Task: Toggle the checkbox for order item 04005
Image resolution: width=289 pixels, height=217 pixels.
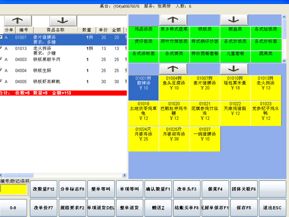Action: click(x=2, y=81)
